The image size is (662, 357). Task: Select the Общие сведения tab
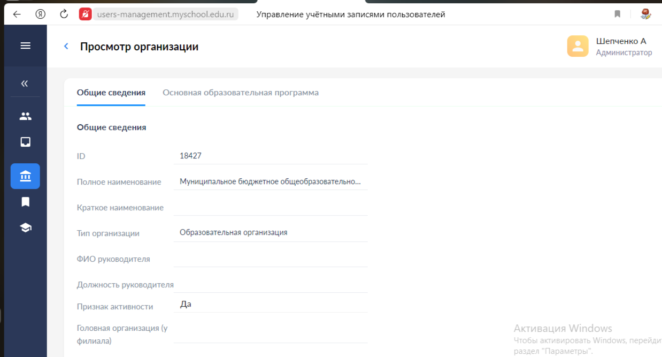click(x=111, y=93)
